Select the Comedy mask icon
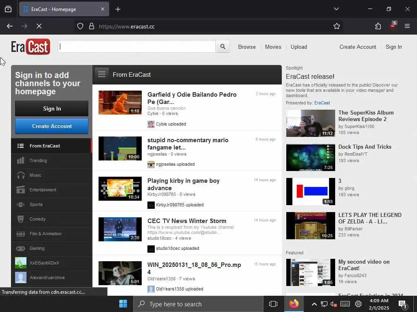 [20, 219]
